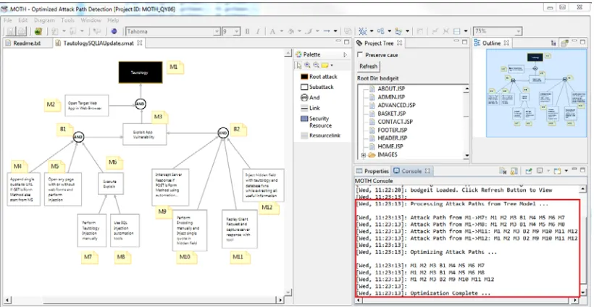Open the File menu
594x307 pixels.
[8, 20]
